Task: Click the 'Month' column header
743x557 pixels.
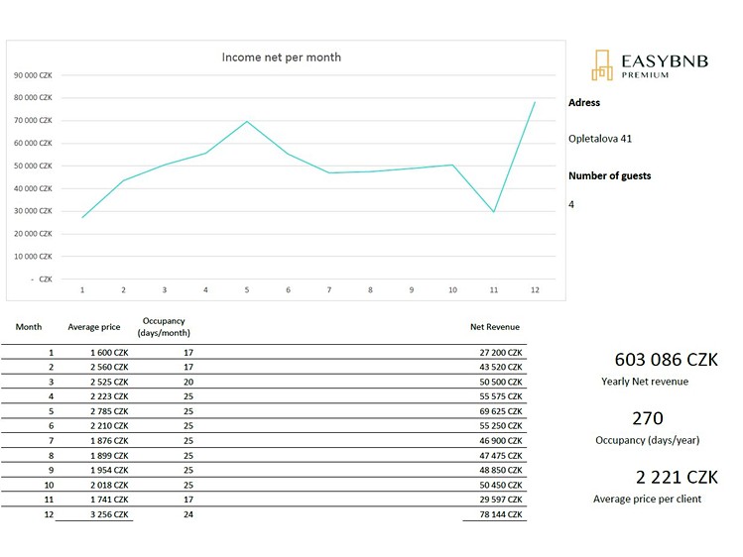Action: tap(29, 327)
